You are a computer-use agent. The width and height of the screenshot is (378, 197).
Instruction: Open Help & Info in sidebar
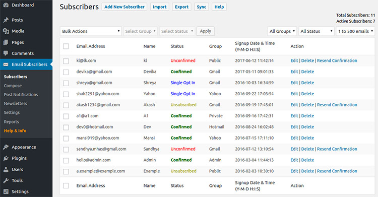click(15, 130)
